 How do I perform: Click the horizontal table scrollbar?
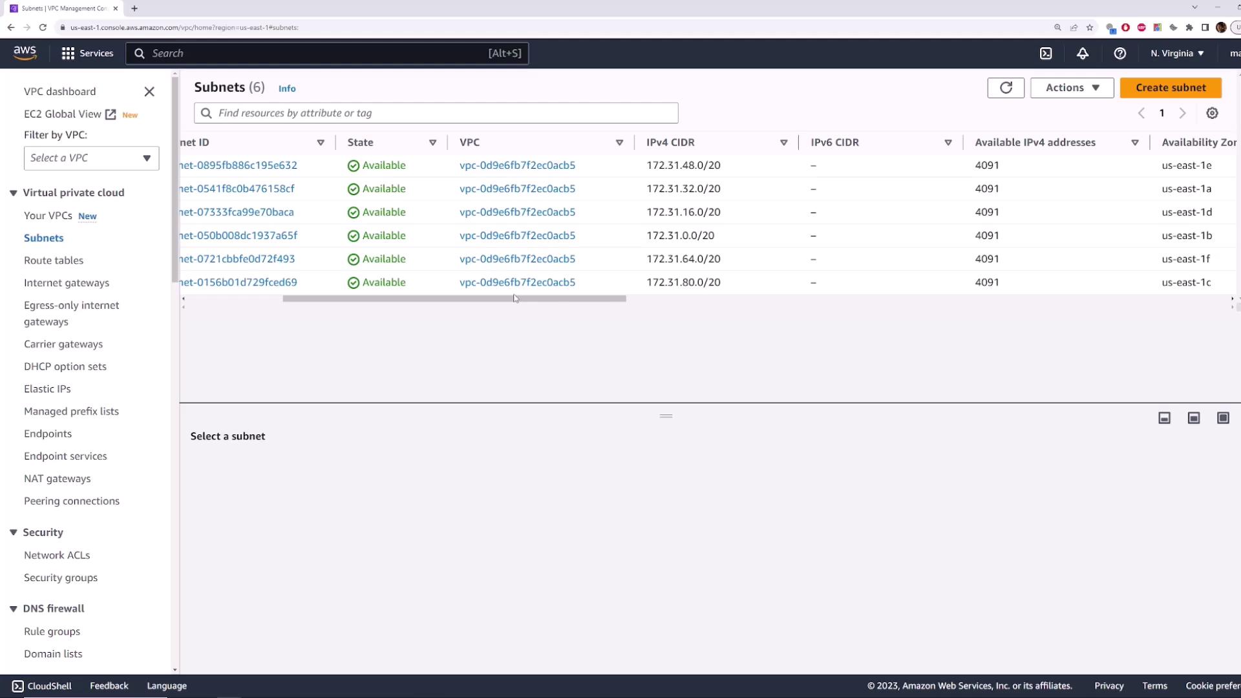[x=454, y=299]
